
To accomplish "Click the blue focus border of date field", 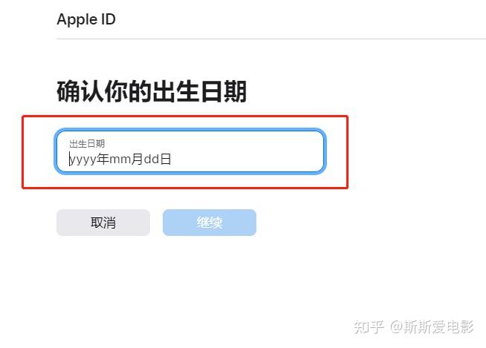I will coord(190,130).
